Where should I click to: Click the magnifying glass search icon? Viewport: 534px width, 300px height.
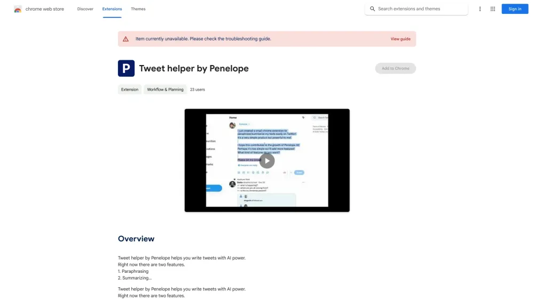(373, 9)
